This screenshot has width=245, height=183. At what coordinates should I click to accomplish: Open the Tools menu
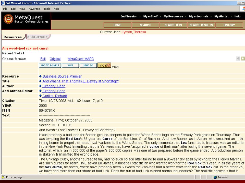(47, 9)
